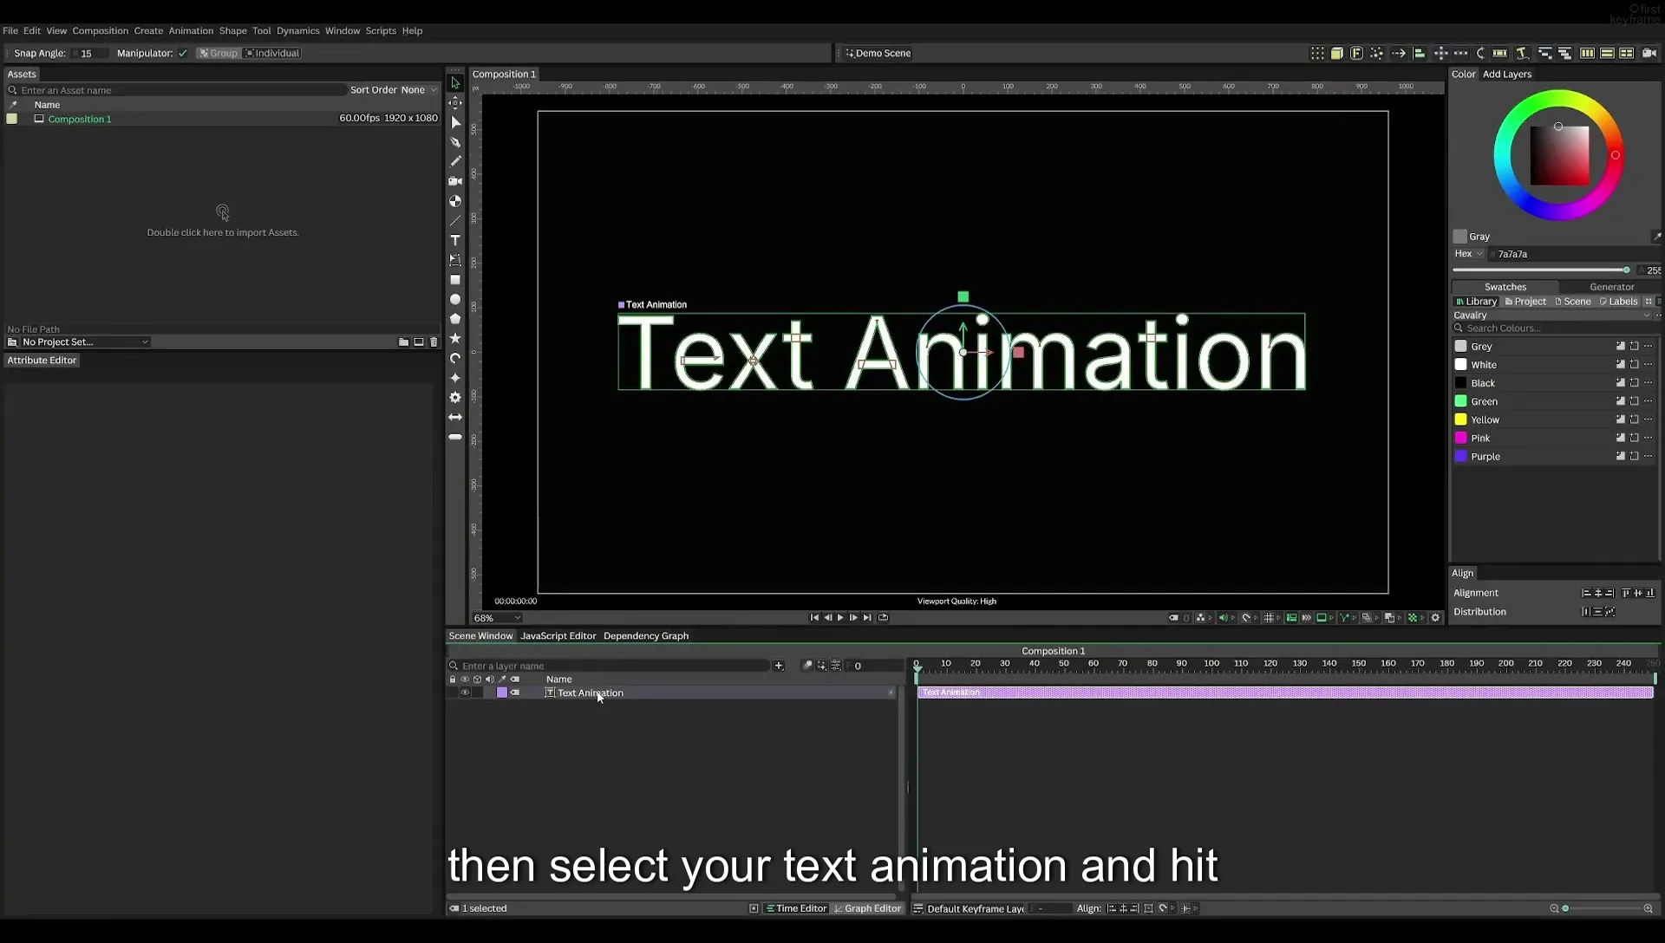Open Default Keyframe Layer dropdown
Image resolution: width=1665 pixels, height=943 pixels.
click(976, 908)
